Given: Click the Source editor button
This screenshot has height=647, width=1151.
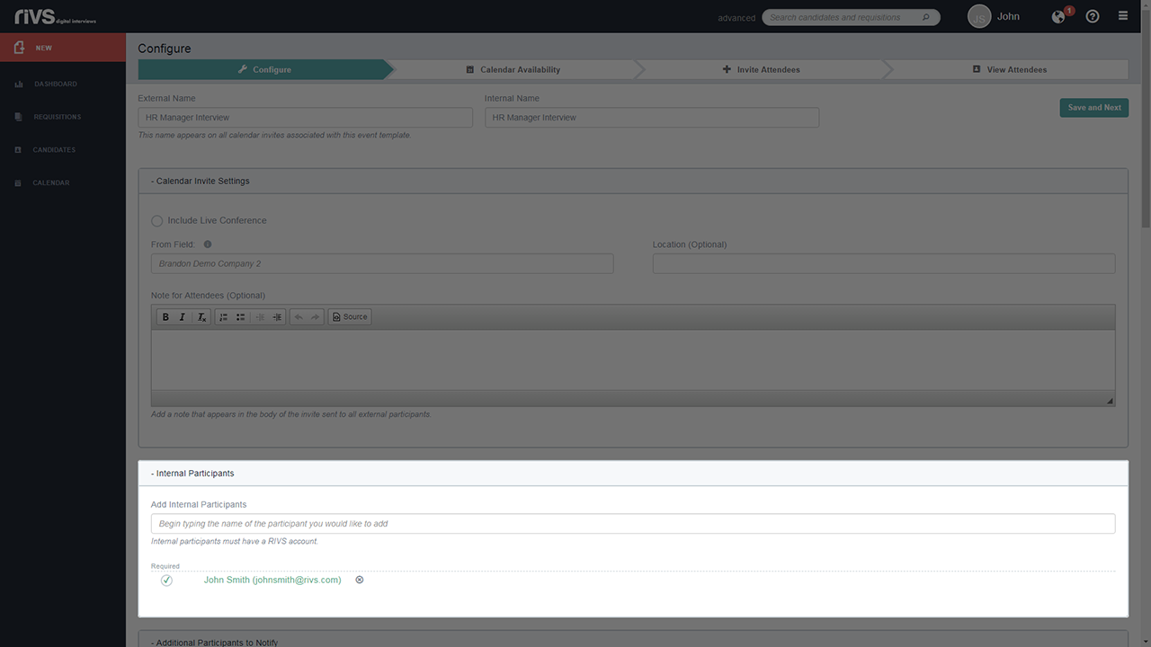Looking at the screenshot, I should click(350, 317).
